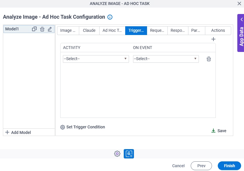Viewport: 244px width, 171px height.
Task: Add a new model
Action: [18, 132]
